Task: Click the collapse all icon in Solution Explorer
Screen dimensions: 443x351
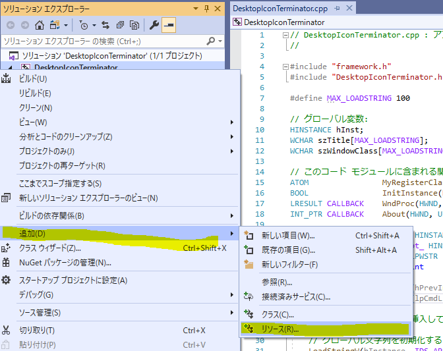Action: pos(120,25)
